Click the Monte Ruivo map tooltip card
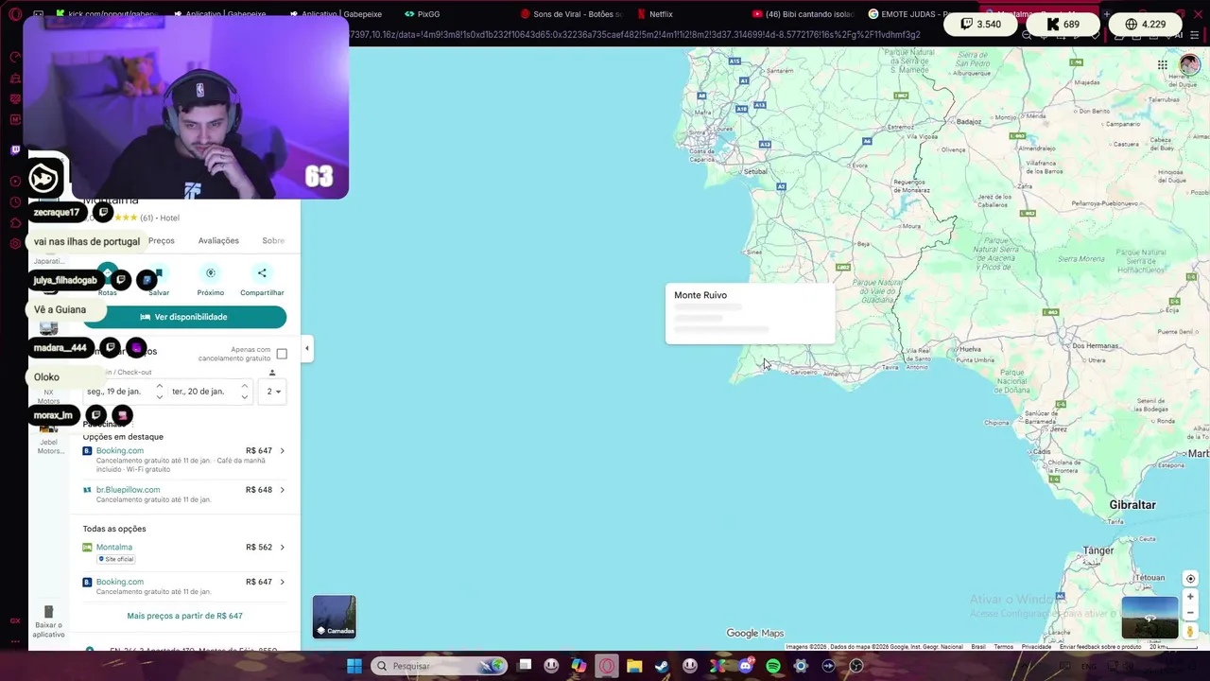This screenshot has height=681, width=1210. (x=750, y=313)
